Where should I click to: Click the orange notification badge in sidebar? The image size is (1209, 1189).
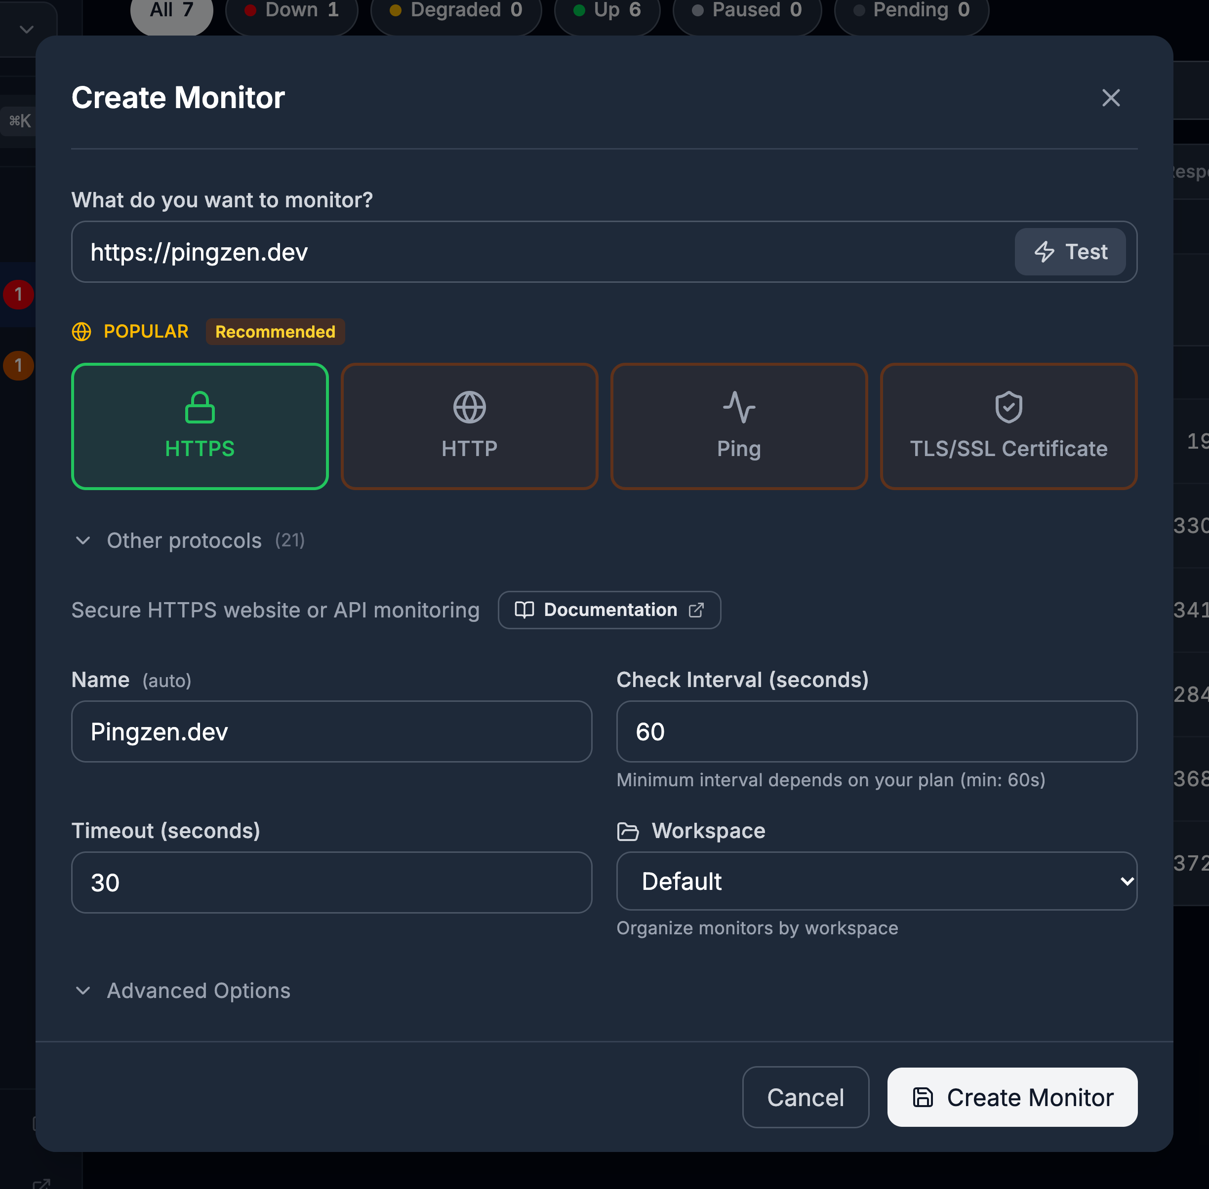(18, 365)
